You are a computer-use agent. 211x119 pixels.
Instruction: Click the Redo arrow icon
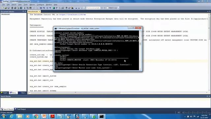tap(37, 8)
